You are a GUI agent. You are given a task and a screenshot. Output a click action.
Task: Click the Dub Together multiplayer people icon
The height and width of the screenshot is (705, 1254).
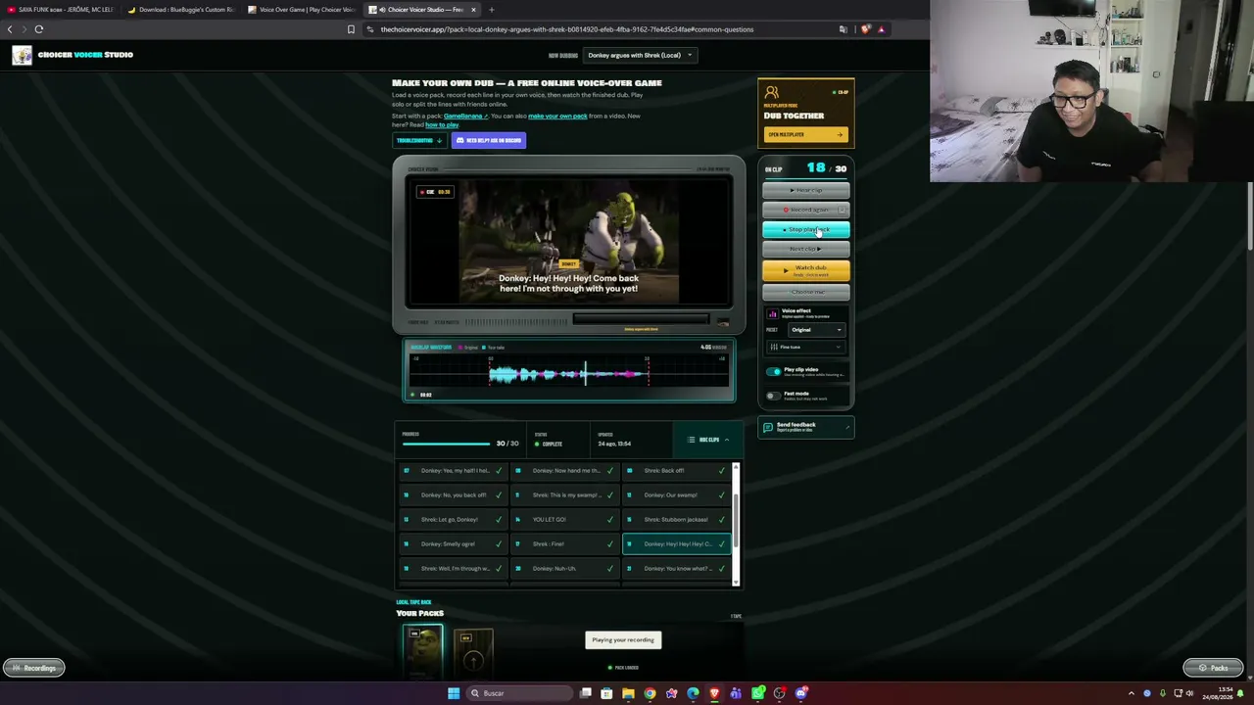(x=772, y=92)
